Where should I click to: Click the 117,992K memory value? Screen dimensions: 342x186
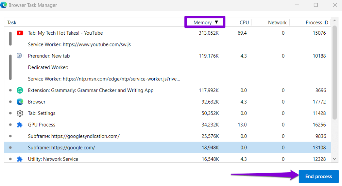(208, 90)
